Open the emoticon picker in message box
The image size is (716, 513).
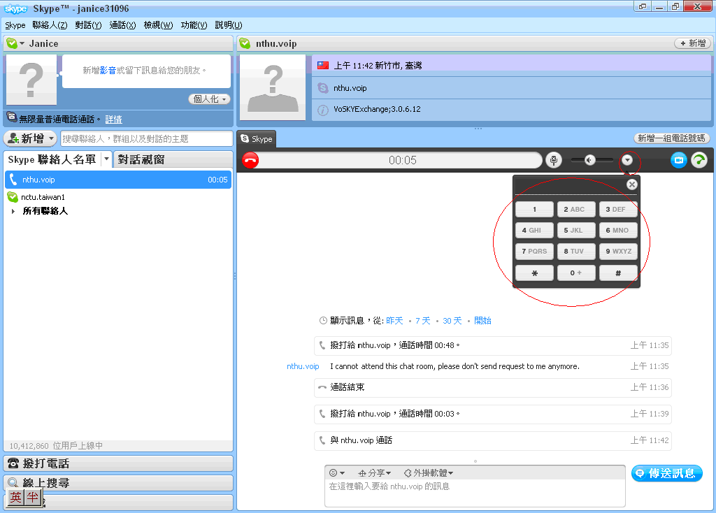coord(337,473)
